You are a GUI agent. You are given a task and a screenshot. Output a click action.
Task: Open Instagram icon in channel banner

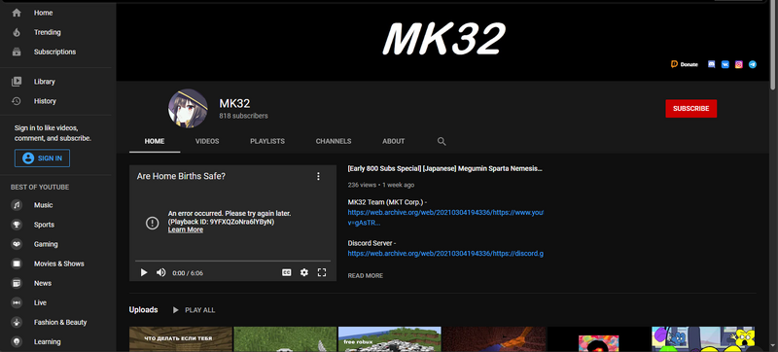[739, 64]
